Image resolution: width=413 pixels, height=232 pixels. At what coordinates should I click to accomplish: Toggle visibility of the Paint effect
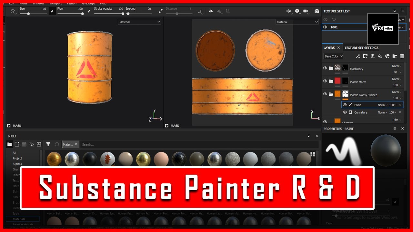[345, 105]
